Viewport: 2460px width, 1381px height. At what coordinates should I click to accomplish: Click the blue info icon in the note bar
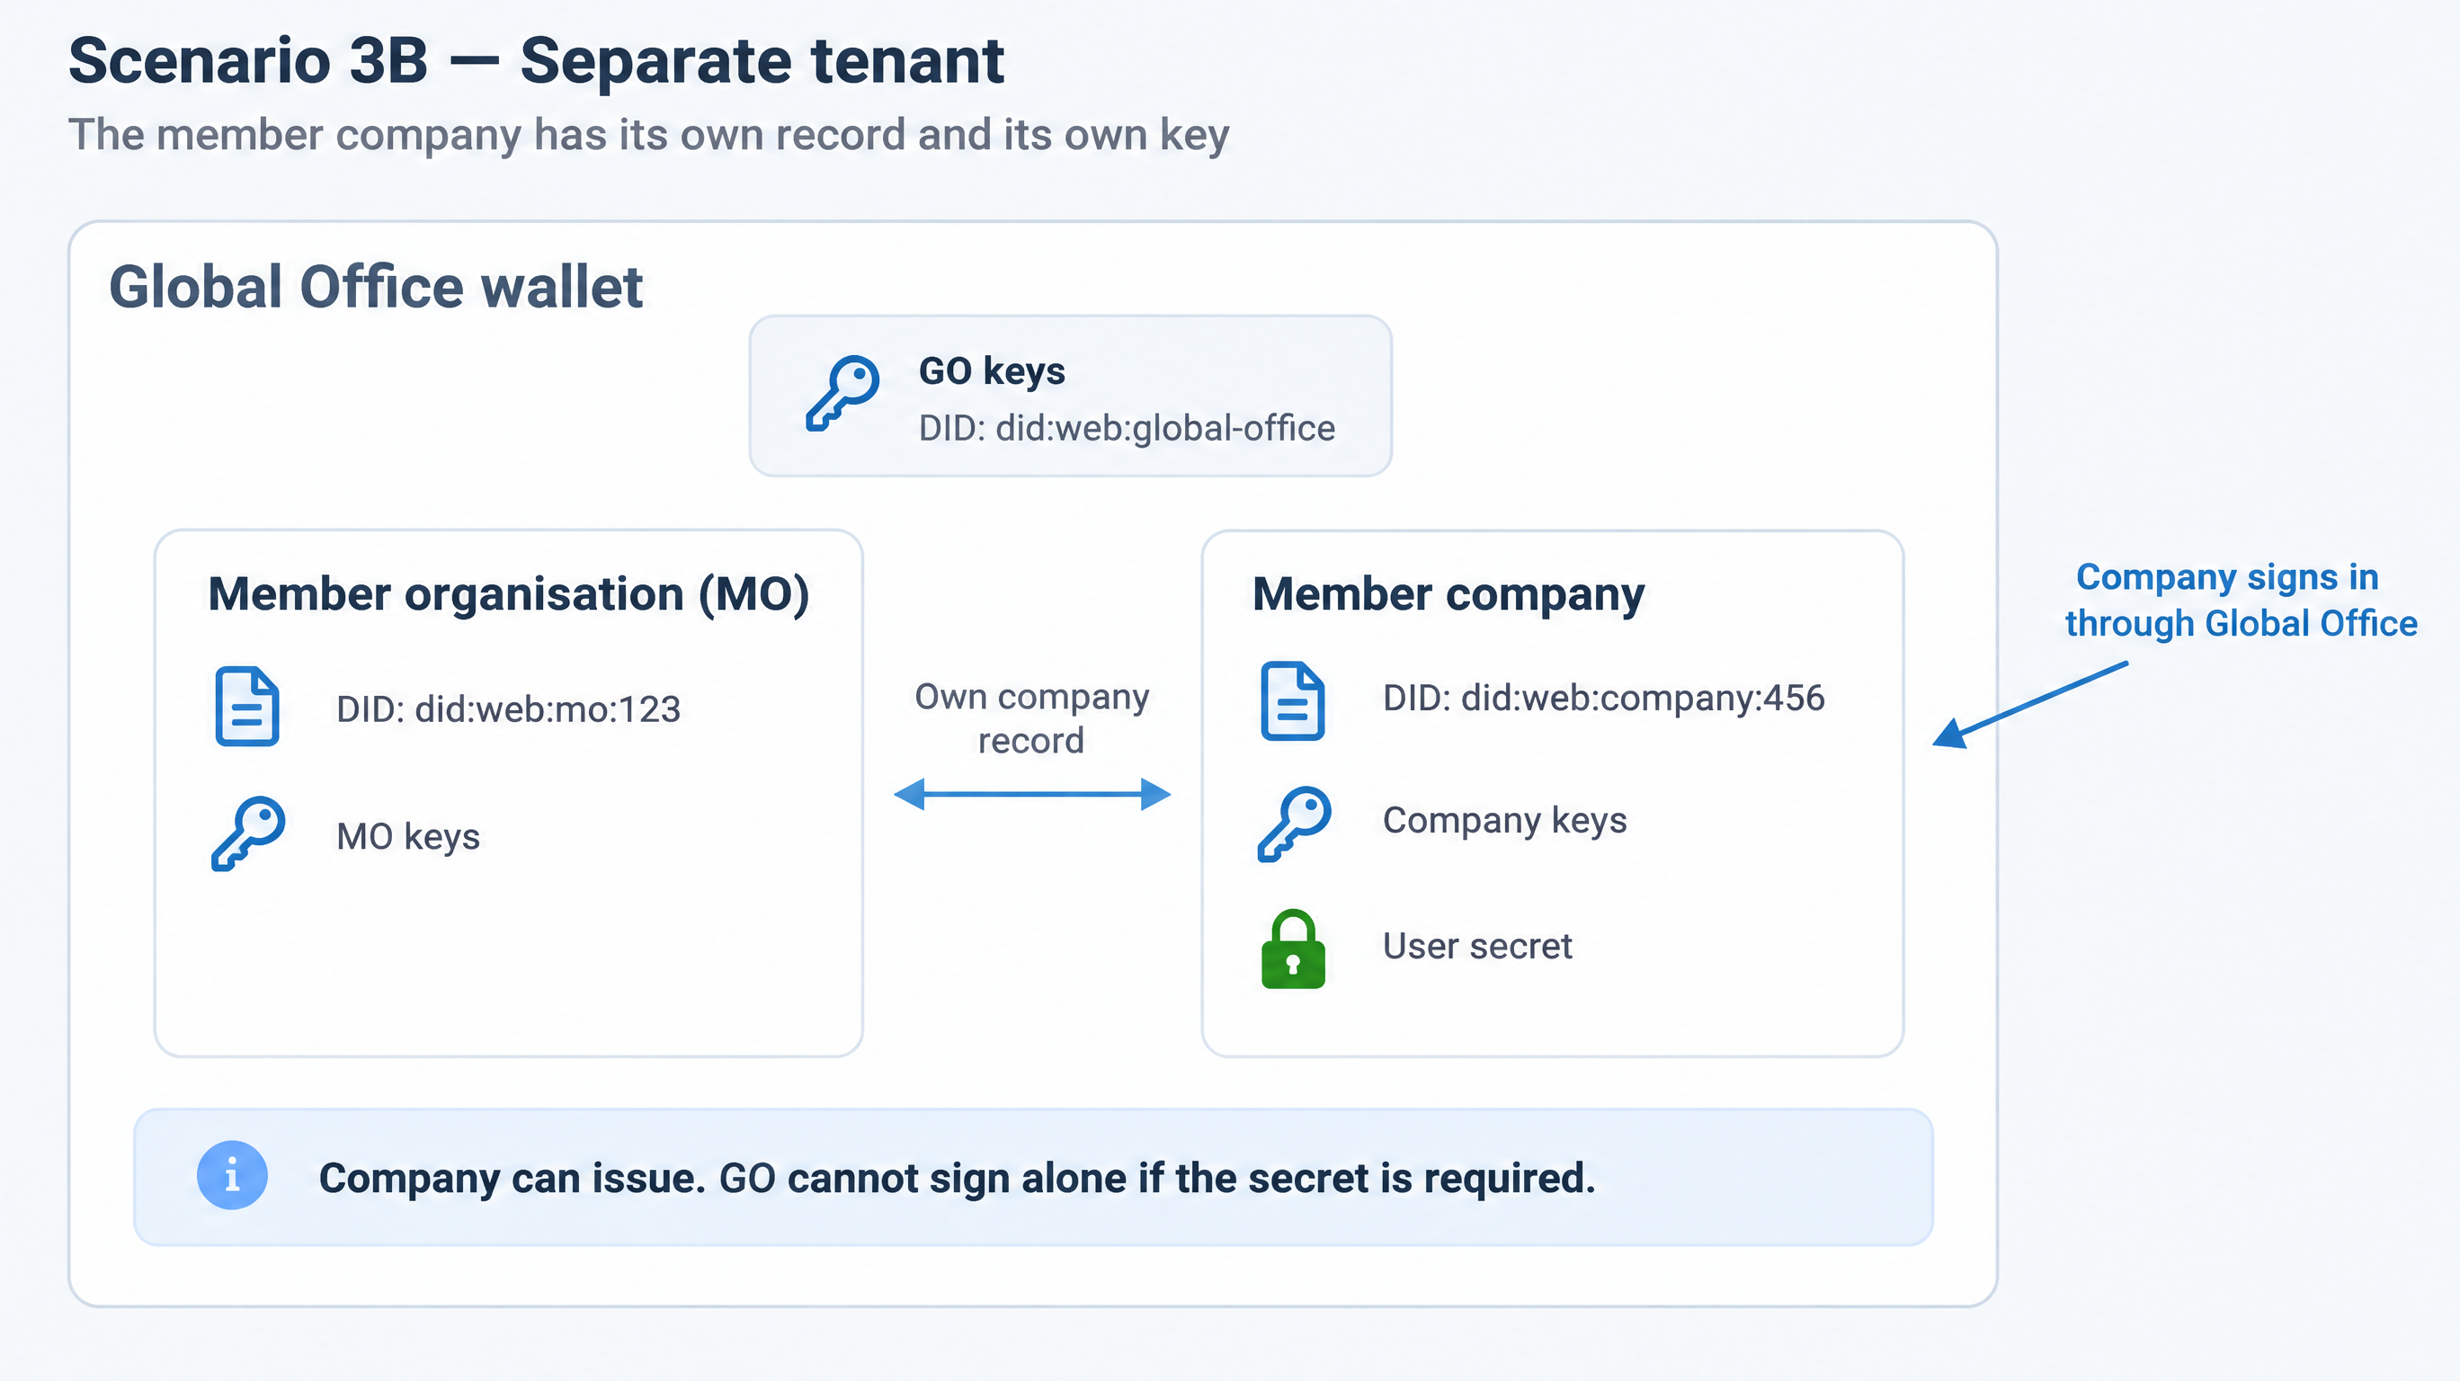[232, 1175]
